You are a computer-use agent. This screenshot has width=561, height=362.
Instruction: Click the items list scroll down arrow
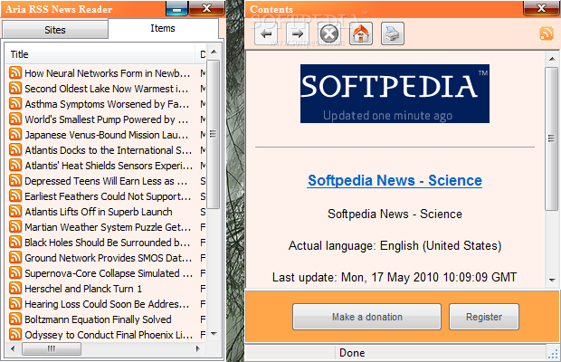coord(214,334)
